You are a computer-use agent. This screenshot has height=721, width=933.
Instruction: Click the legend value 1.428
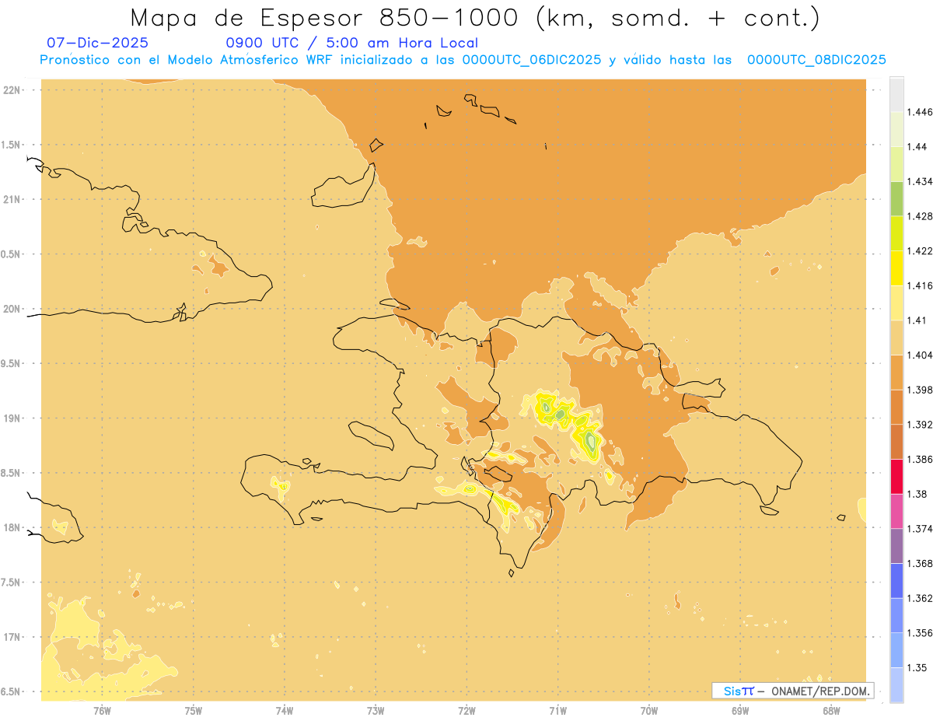[921, 216]
